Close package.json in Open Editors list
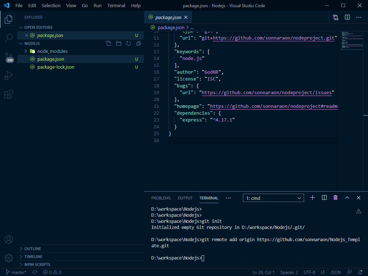The height and width of the screenshot is (276, 368). coord(27,35)
